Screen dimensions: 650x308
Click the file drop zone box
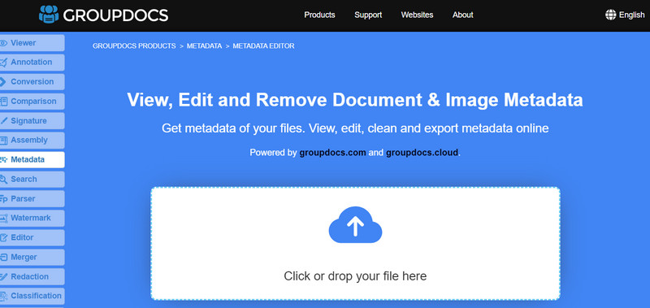click(355, 243)
